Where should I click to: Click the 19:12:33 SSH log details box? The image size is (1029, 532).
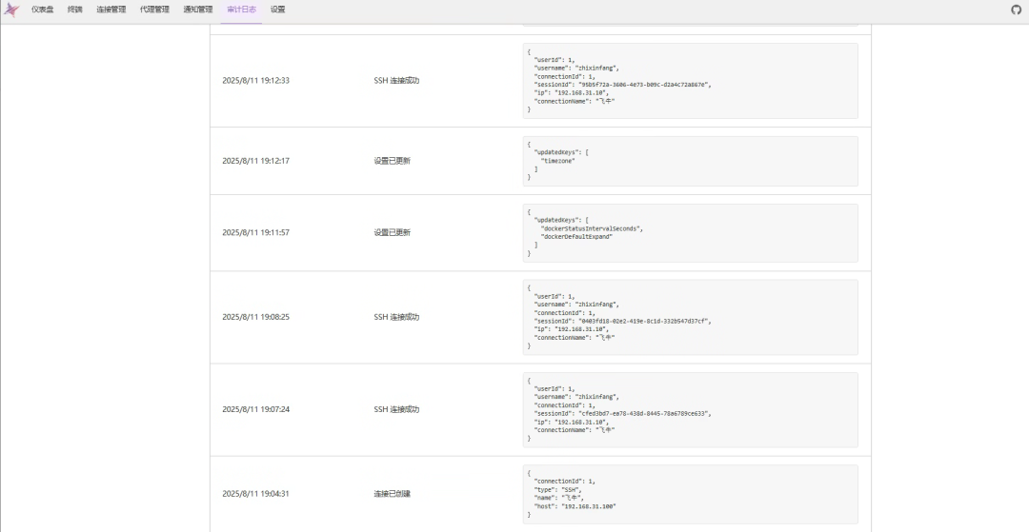point(690,81)
